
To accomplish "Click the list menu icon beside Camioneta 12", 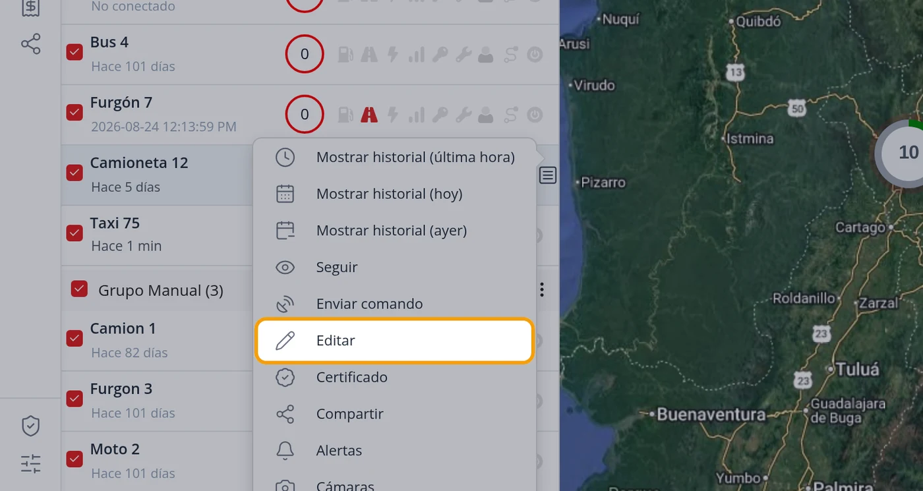I will 548,175.
